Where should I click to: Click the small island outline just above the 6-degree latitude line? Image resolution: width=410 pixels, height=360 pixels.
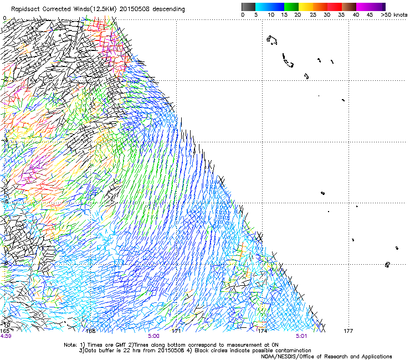click(322, 193)
